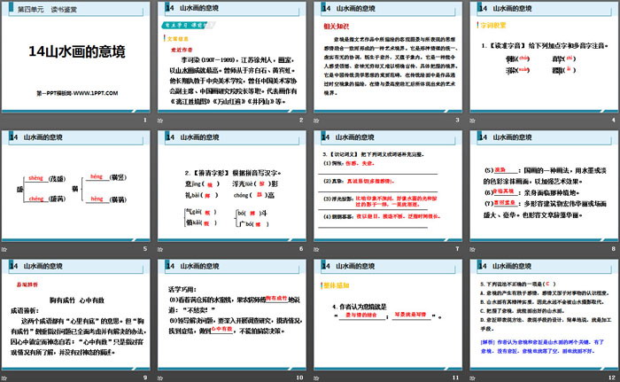Select slide 11 with 整体感知 heading

388,316
